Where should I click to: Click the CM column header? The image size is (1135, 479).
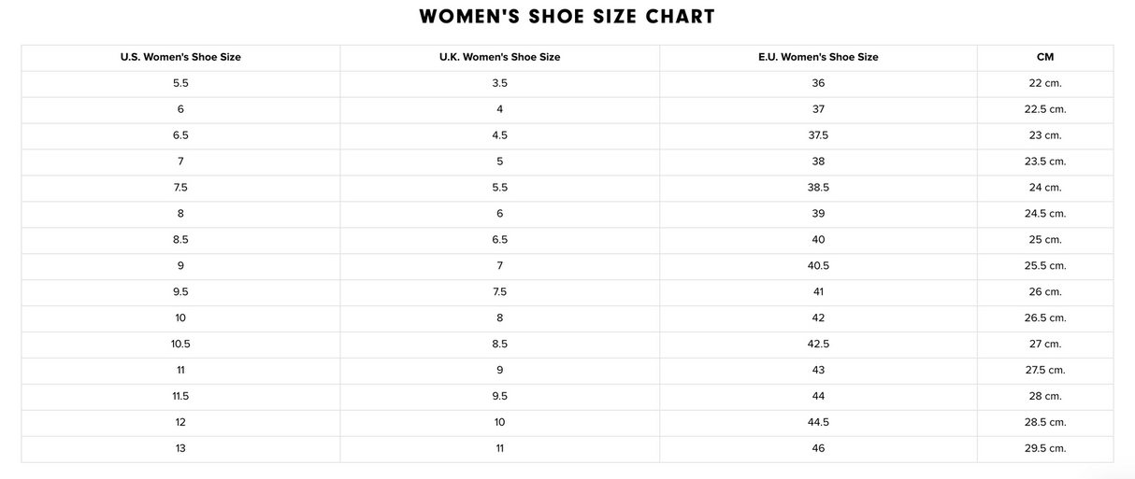tap(1045, 57)
